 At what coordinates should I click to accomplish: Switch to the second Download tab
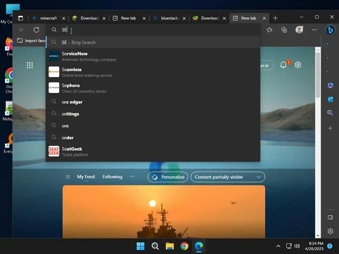pos(209,18)
